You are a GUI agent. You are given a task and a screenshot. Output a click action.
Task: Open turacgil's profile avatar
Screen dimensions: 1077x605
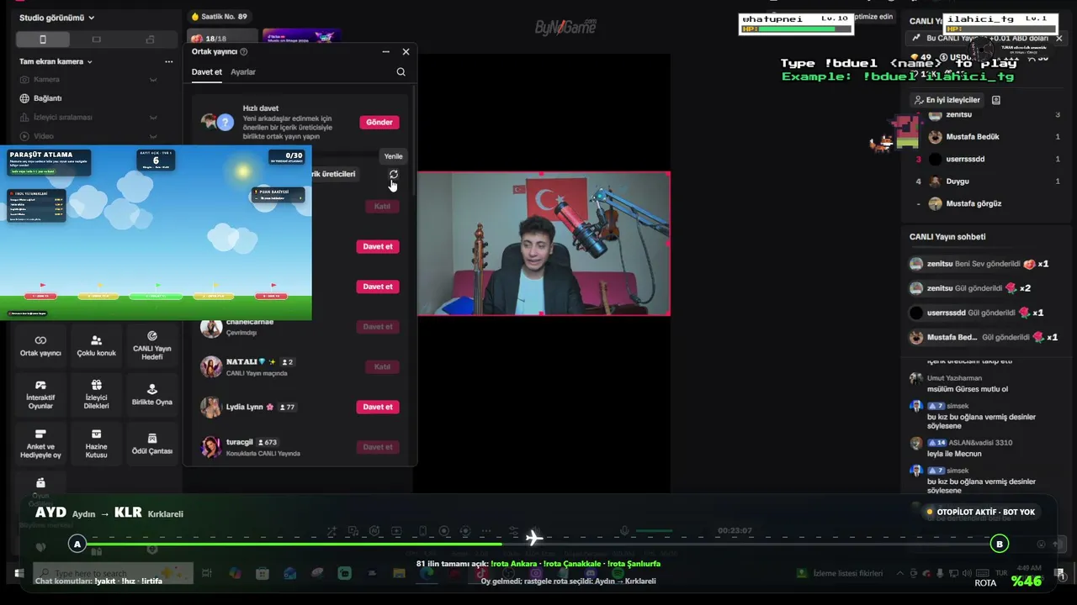tap(210, 447)
